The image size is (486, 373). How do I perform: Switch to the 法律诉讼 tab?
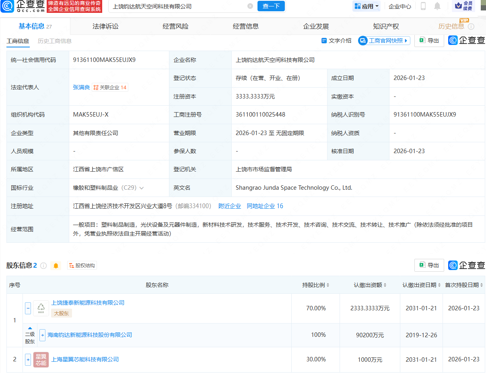click(105, 26)
